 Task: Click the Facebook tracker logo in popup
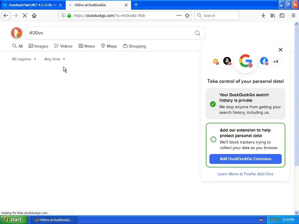click(x=264, y=61)
